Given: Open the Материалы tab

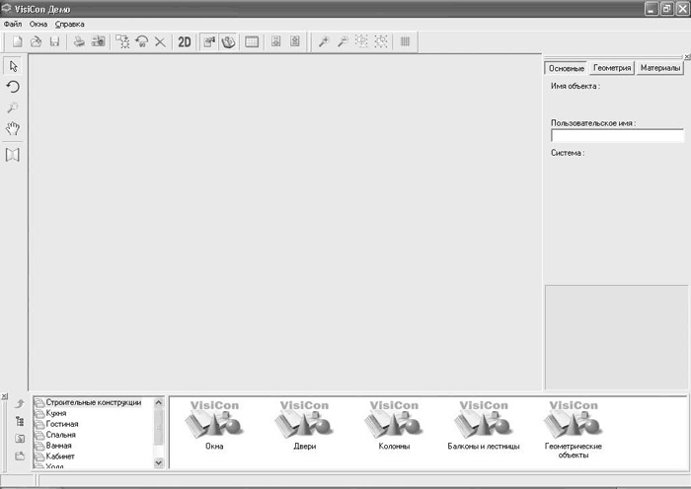Looking at the screenshot, I should point(660,68).
